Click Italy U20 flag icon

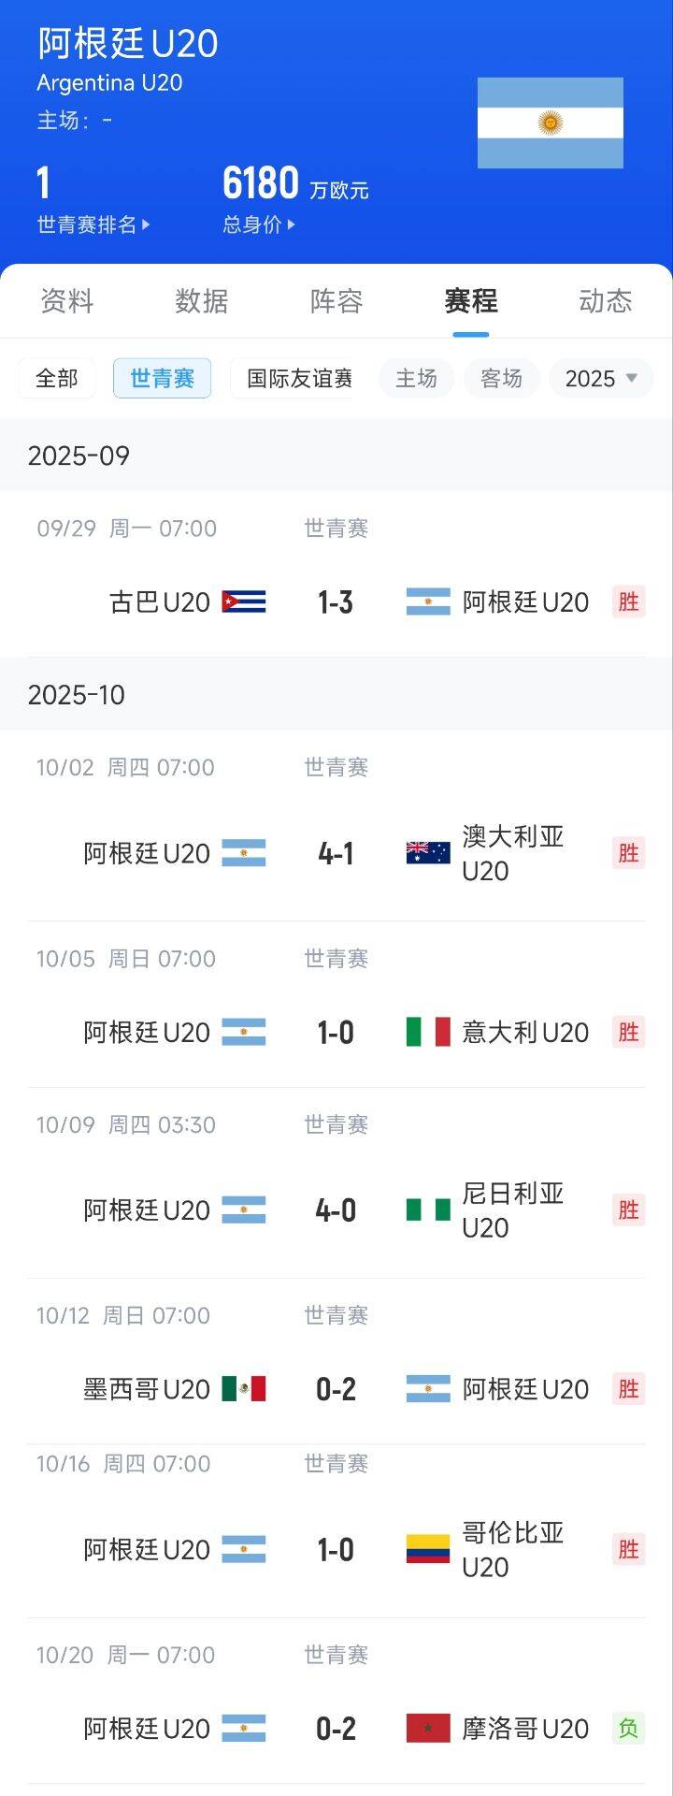[428, 1032]
